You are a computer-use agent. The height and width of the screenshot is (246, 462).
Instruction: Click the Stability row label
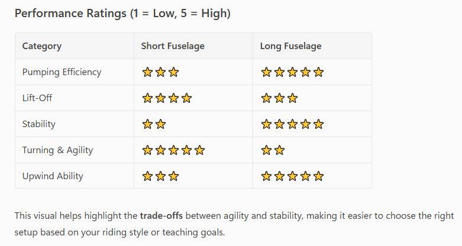coord(38,124)
